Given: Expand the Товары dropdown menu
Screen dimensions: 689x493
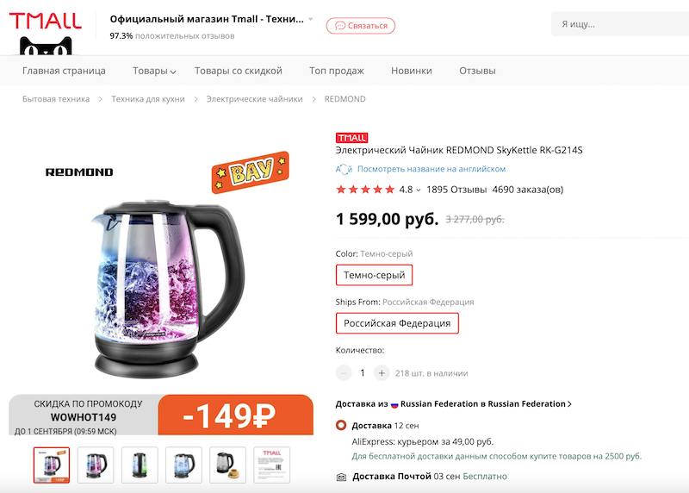Looking at the screenshot, I should (154, 71).
